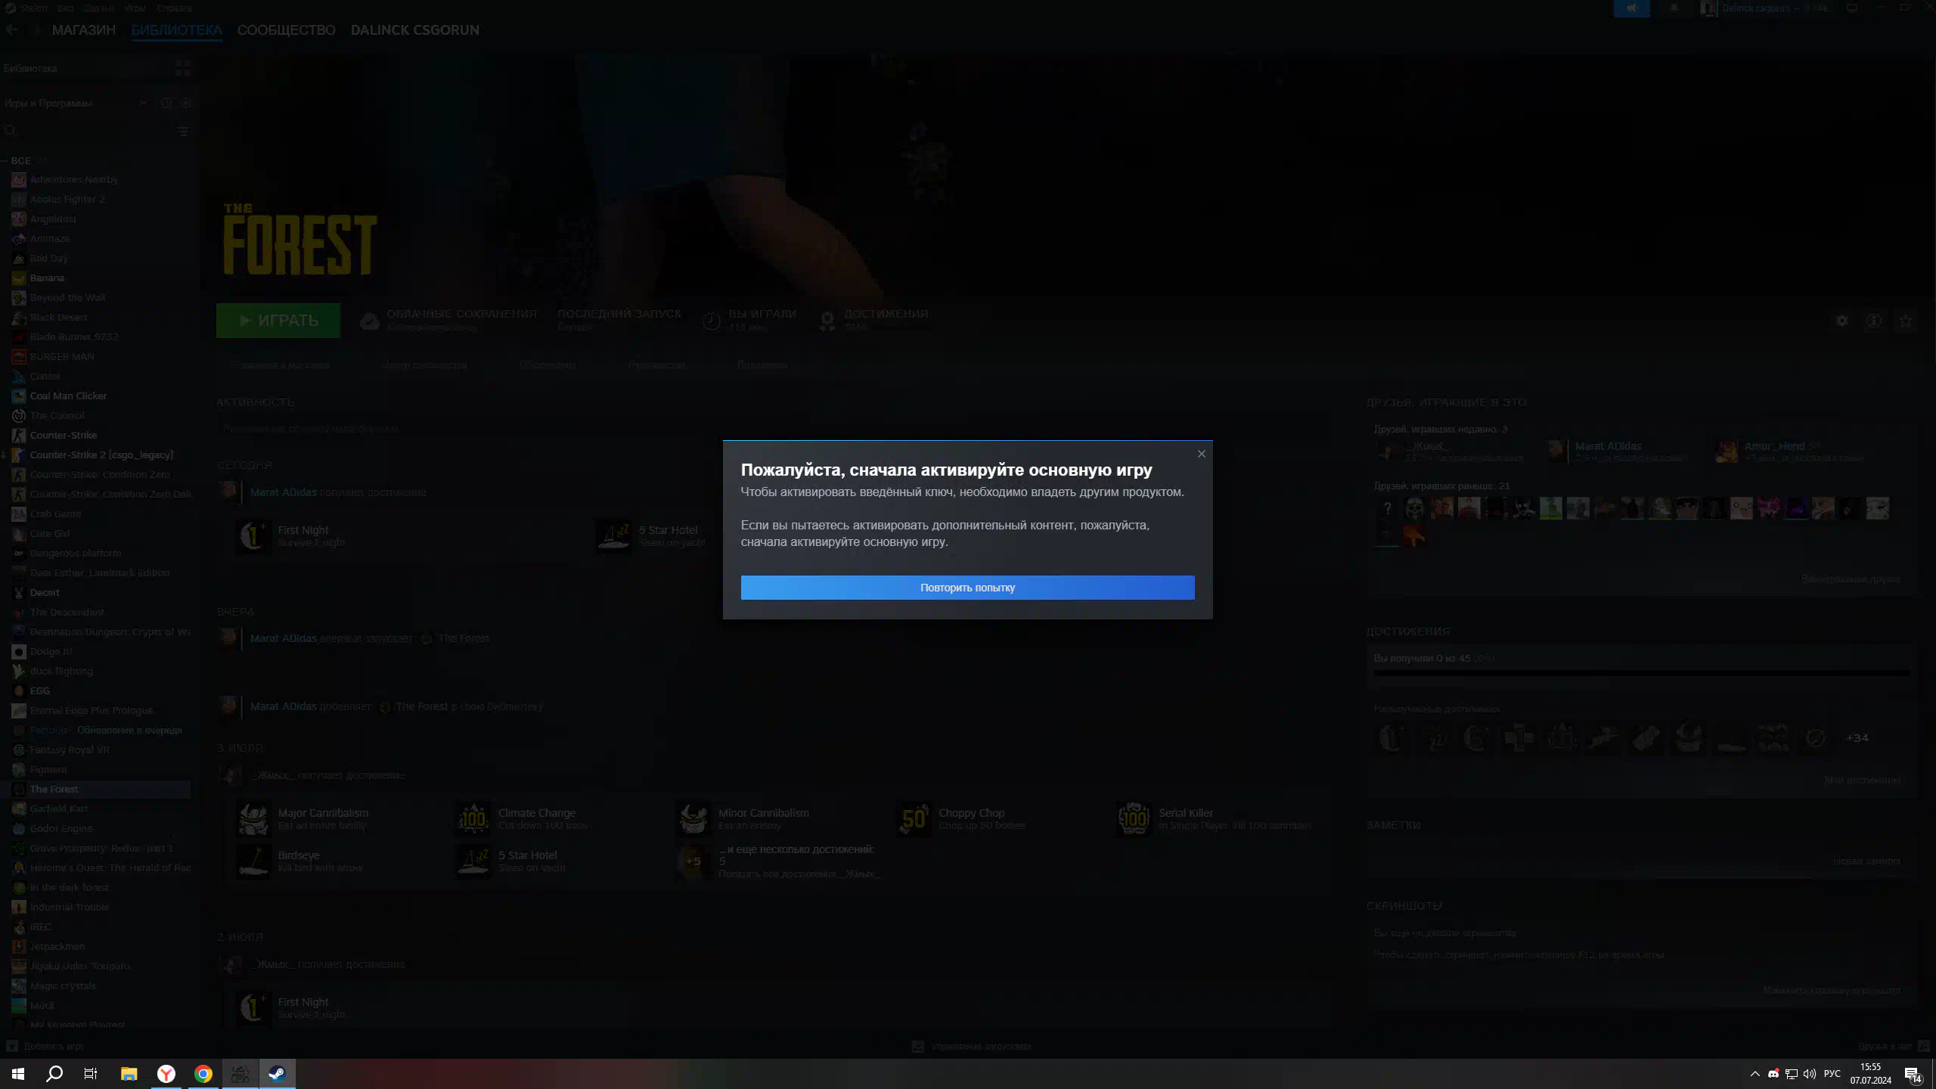Open Управление загрузками in the status bar
Image resolution: width=1936 pixels, height=1089 pixels.
coord(973,1047)
